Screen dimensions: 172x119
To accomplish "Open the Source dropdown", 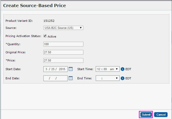I will 63,28.
